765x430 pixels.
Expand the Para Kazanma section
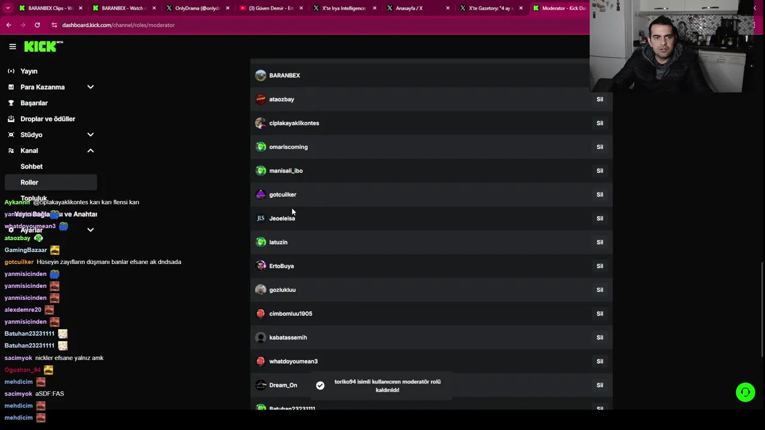[x=90, y=87]
